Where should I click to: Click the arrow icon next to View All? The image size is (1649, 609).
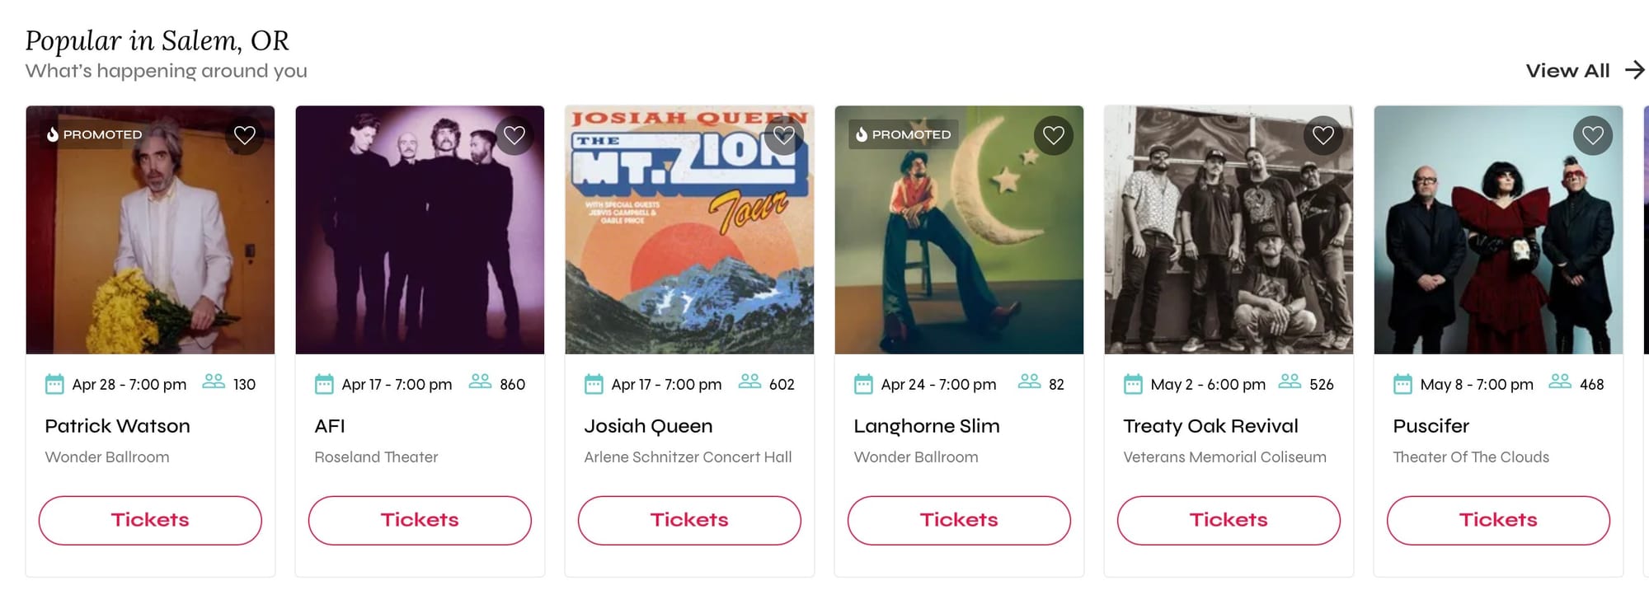[1634, 70]
